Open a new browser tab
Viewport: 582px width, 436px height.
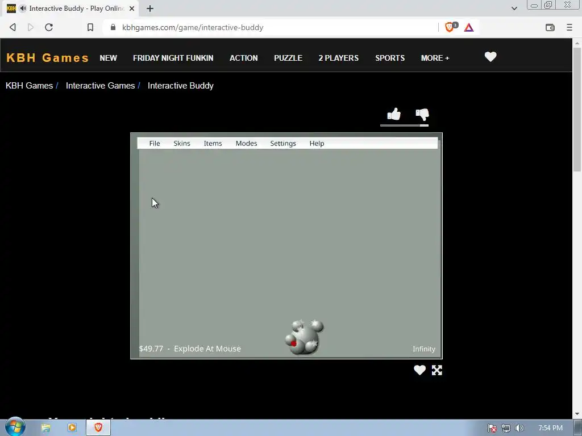pos(150,9)
